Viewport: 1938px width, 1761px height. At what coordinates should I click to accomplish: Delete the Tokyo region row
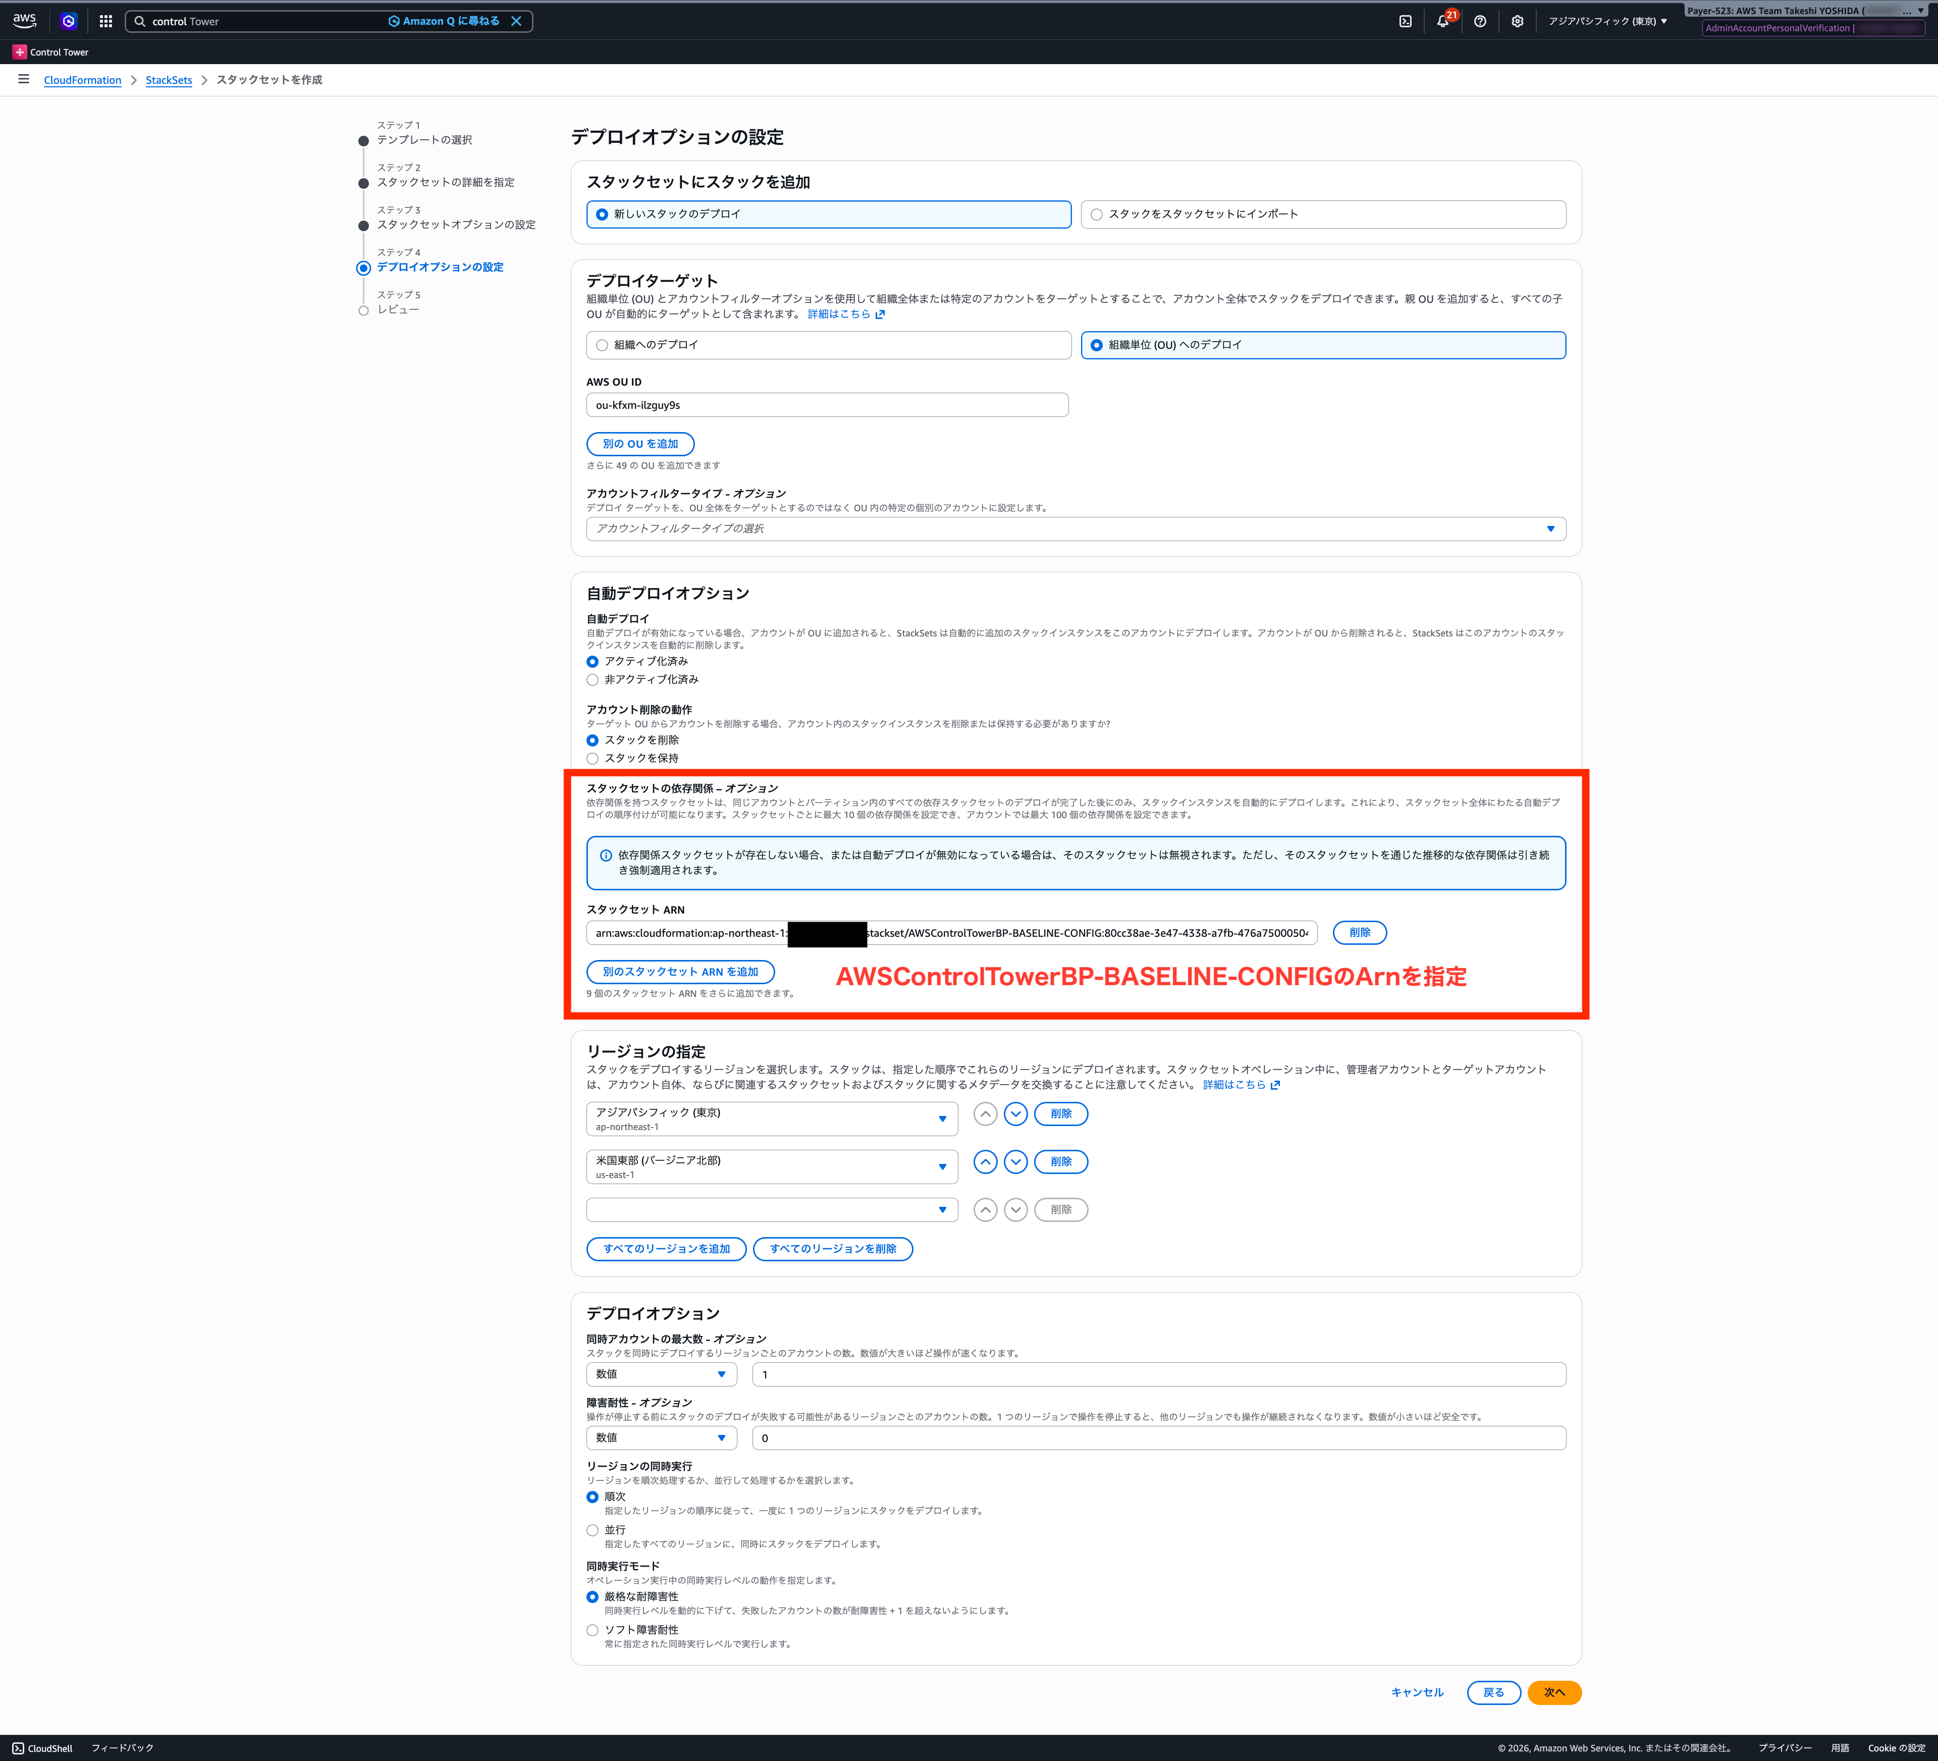click(1061, 1114)
